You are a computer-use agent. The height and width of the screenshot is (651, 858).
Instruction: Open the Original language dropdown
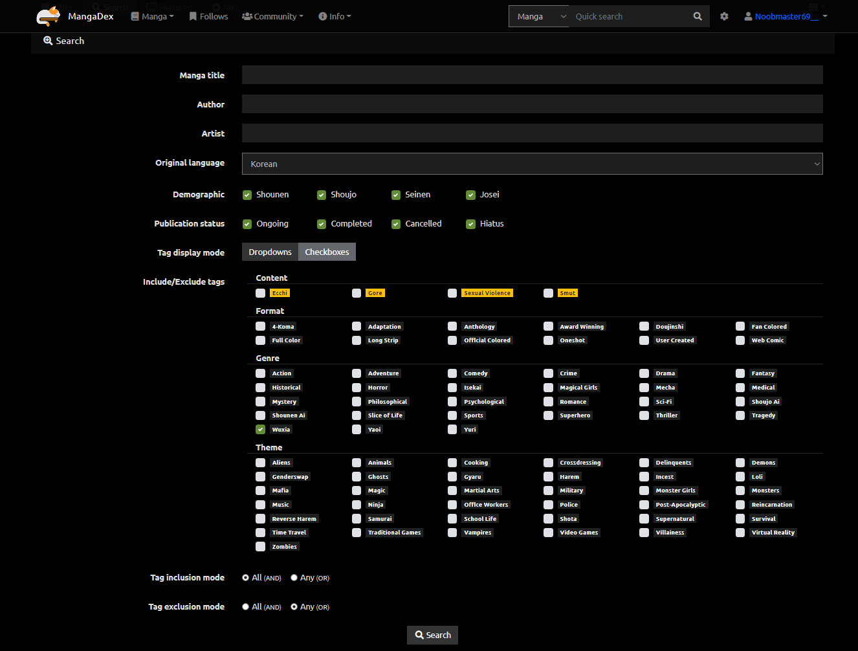[x=532, y=164]
